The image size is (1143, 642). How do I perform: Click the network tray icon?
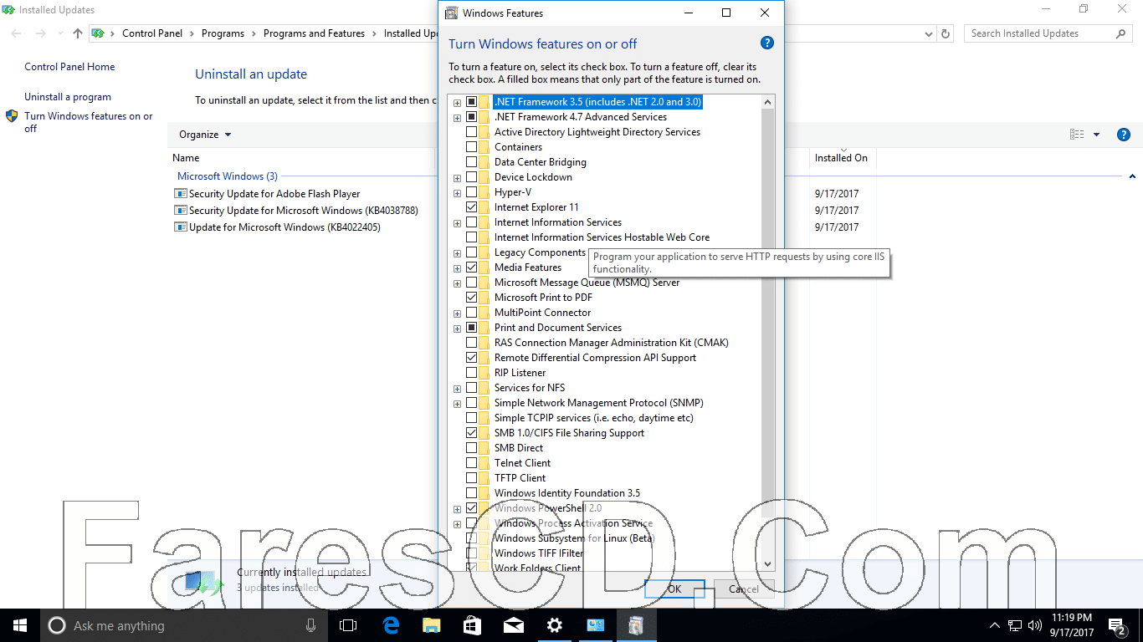click(1014, 625)
